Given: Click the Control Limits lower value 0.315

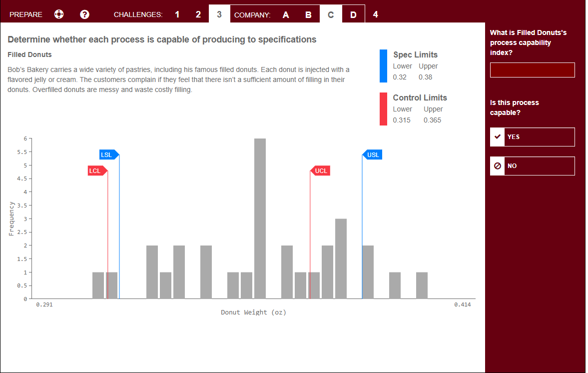Looking at the screenshot, I should (402, 120).
